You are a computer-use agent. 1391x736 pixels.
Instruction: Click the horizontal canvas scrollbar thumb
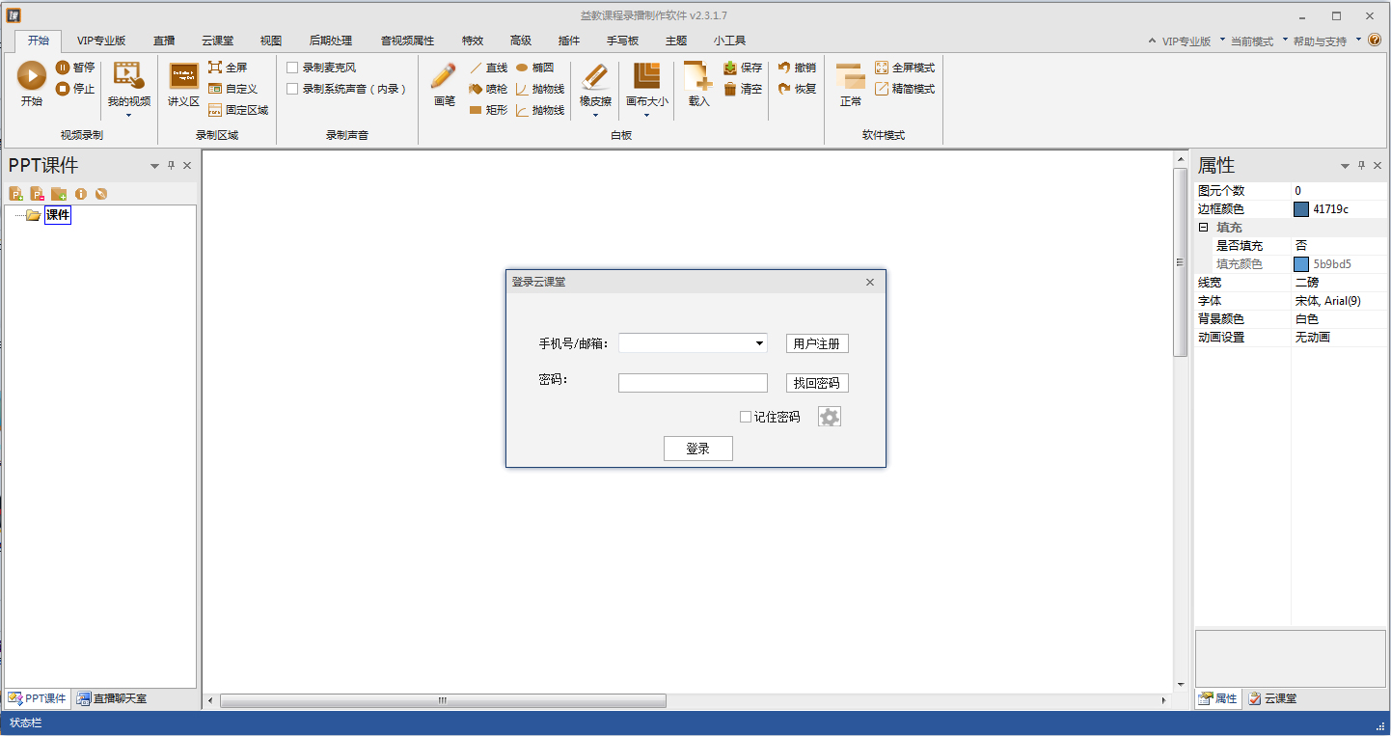pos(443,700)
